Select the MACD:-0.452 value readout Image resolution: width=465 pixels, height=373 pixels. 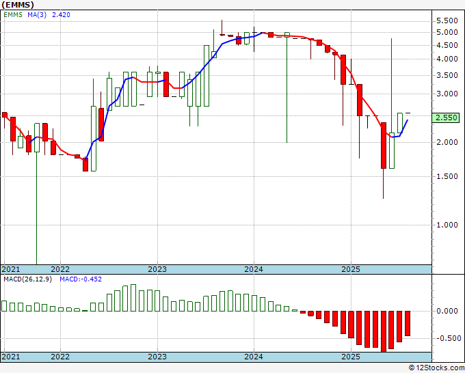tap(81, 279)
